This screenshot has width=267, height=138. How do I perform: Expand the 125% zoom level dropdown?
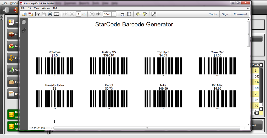click(114, 14)
